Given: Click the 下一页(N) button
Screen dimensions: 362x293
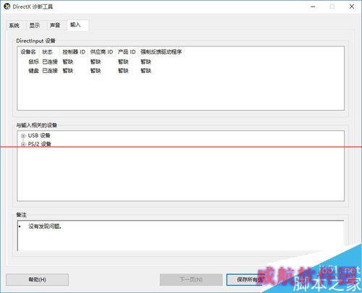Looking at the screenshot, I should point(191,279).
